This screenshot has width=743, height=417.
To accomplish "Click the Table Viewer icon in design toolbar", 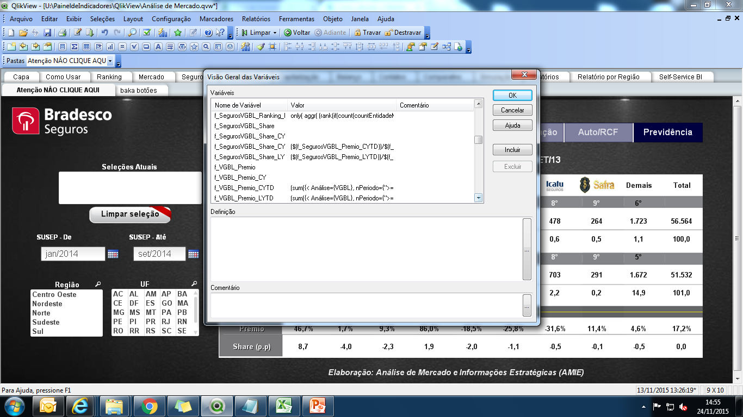I will (x=447, y=47).
